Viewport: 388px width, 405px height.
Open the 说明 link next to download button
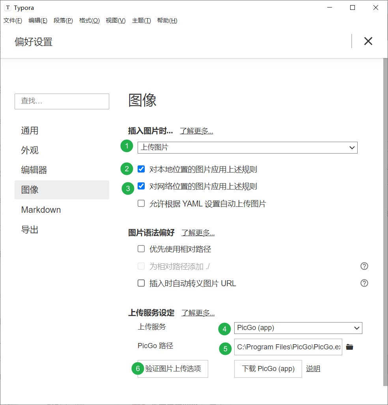[x=313, y=368]
